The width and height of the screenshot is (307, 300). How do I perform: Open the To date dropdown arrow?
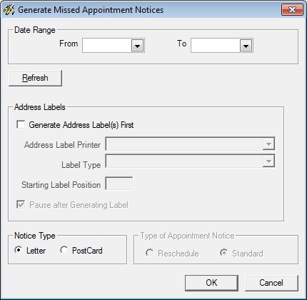tap(246, 46)
